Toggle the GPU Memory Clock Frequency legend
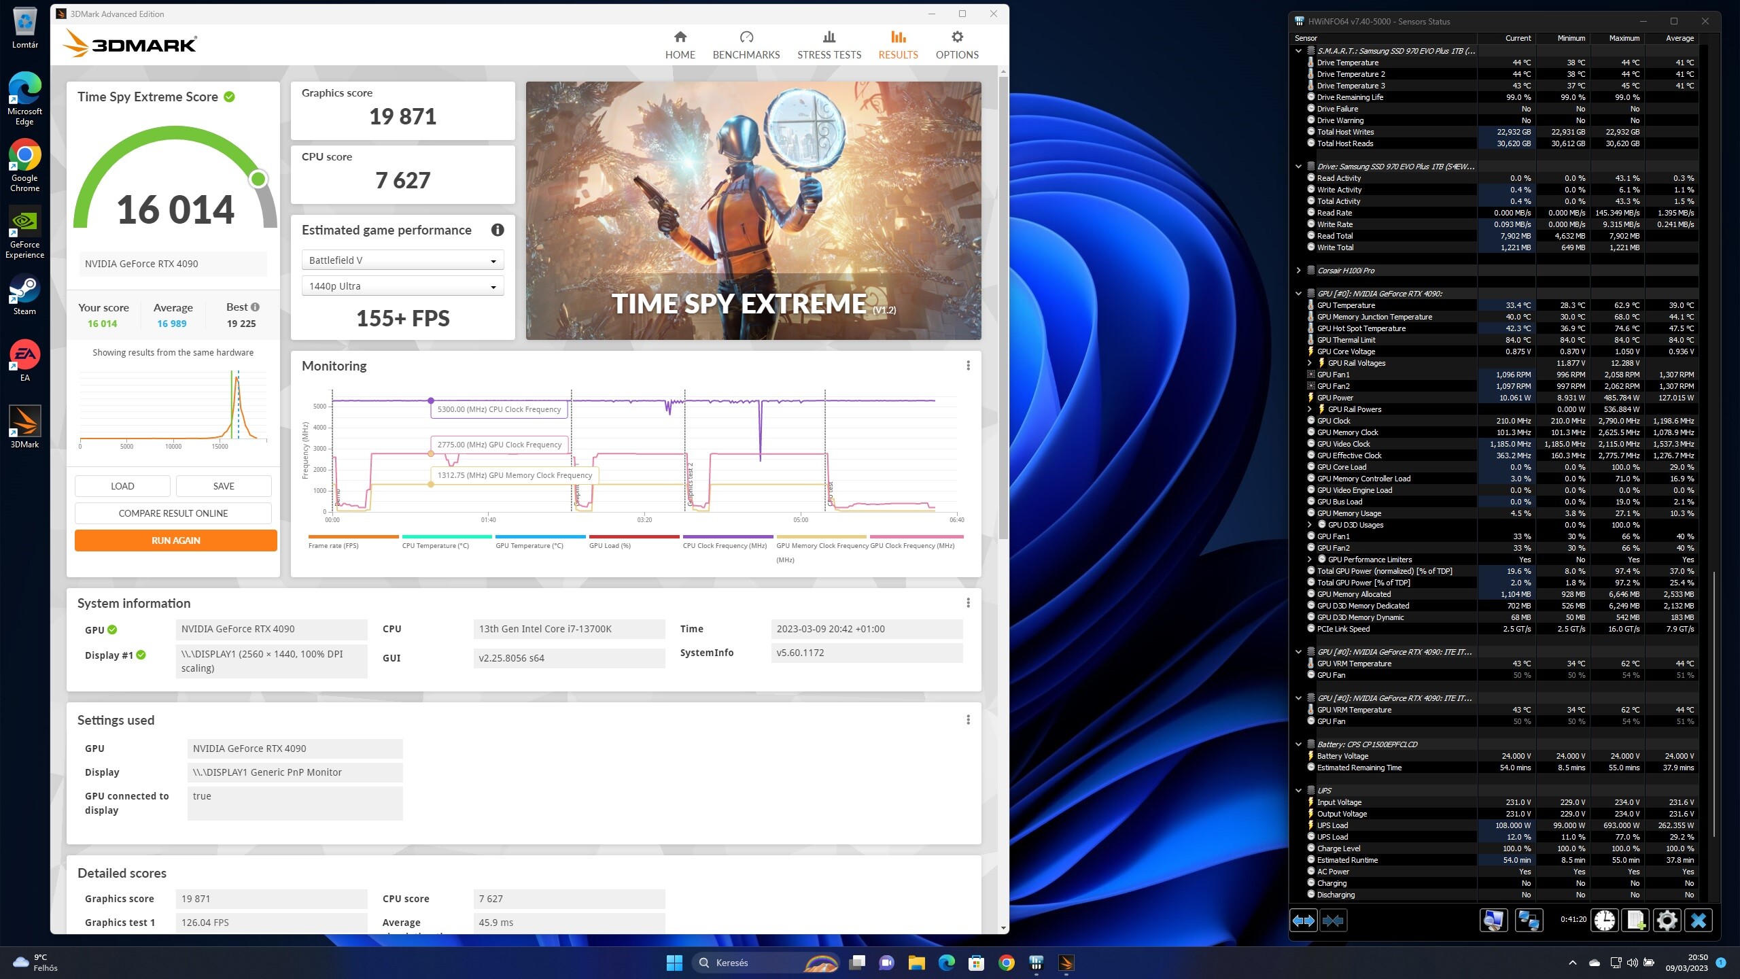This screenshot has height=979, width=1740. 821,549
